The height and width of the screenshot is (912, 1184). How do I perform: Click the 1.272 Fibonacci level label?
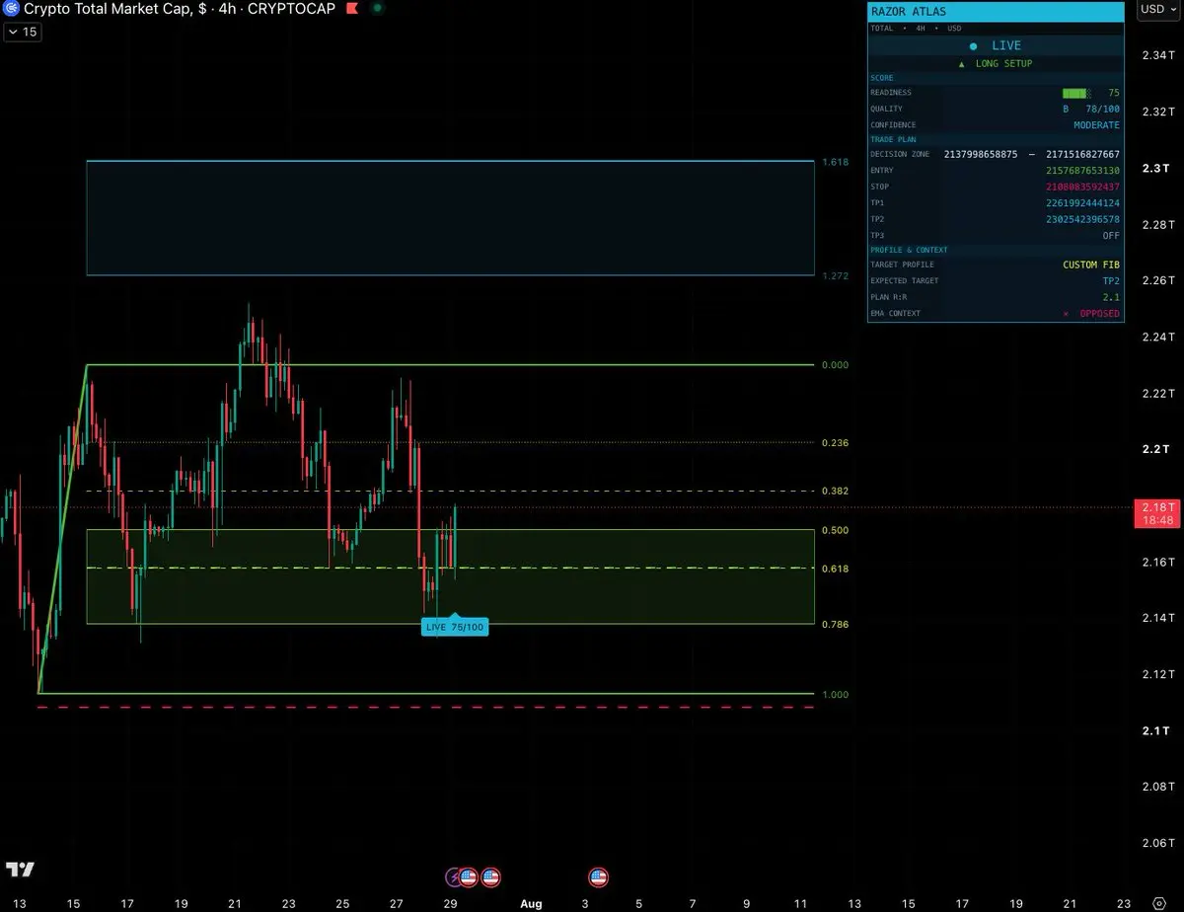point(835,276)
